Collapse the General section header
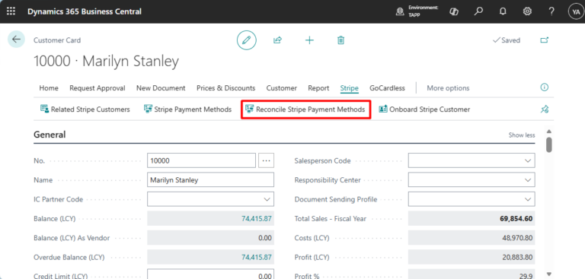The height and width of the screenshot is (279, 585). (x=50, y=135)
